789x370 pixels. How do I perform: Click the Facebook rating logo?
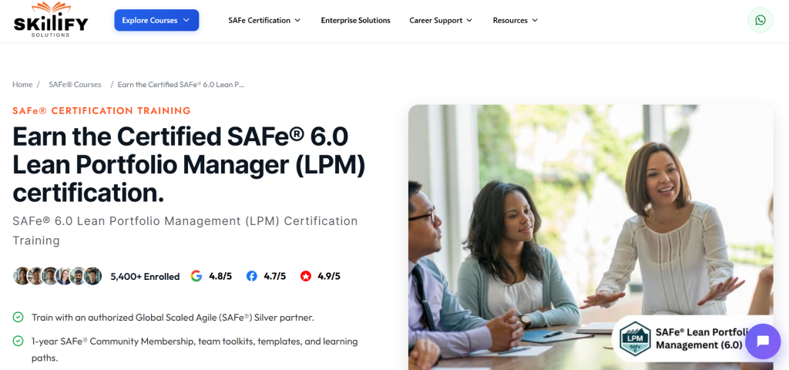click(x=252, y=276)
